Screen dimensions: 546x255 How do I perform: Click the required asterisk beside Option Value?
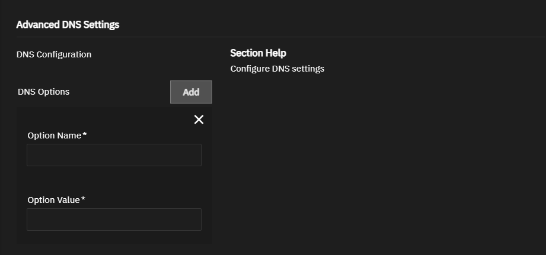[x=84, y=199]
